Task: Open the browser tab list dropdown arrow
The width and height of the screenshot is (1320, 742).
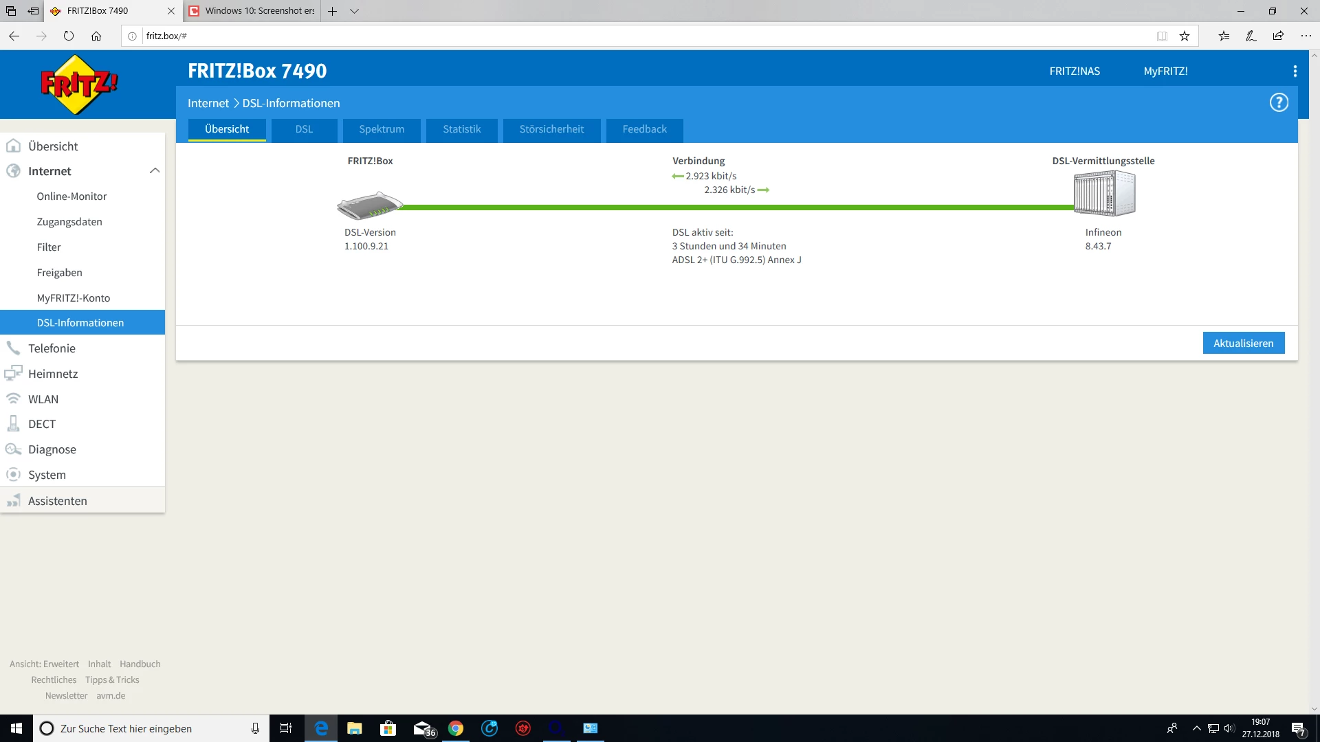Action: click(354, 11)
